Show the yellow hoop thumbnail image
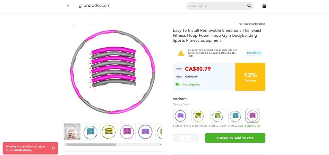 coord(109,132)
